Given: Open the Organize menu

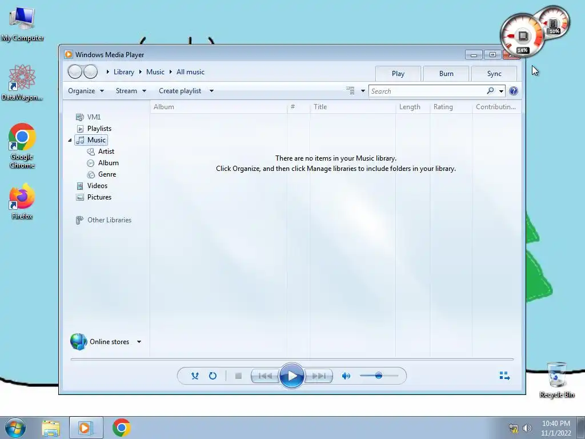Looking at the screenshot, I should [86, 91].
